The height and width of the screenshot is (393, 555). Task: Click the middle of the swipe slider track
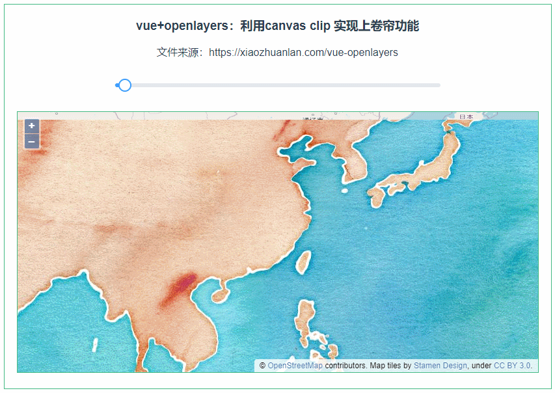[x=278, y=85]
